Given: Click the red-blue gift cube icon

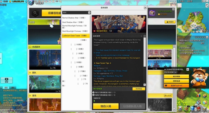Looking at the screenshot, I should click(199, 95).
